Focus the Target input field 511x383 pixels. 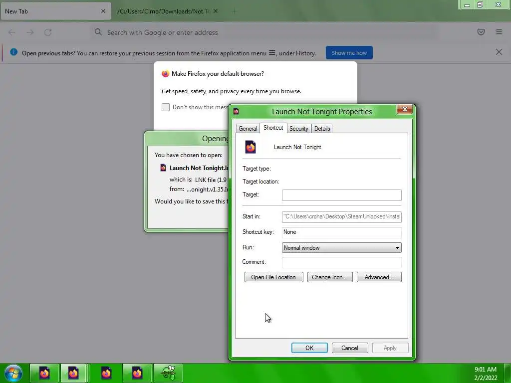341,195
